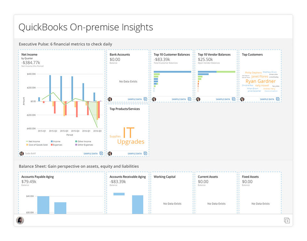Toggle the Expenses series in the legend
This screenshot has width=307, height=241.
[x=57, y=145]
